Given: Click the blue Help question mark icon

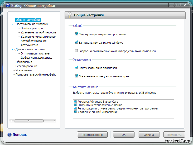Looking at the screenshot, I should tap(9, 135).
